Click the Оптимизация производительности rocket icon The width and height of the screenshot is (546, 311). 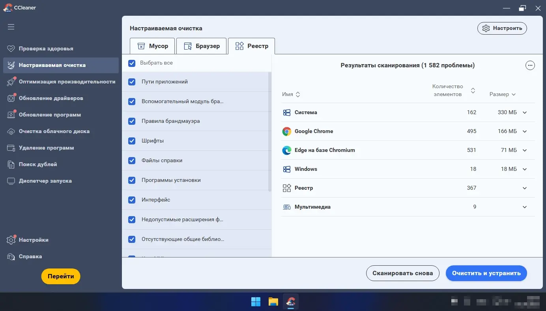pyautogui.click(x=11, y=82)
